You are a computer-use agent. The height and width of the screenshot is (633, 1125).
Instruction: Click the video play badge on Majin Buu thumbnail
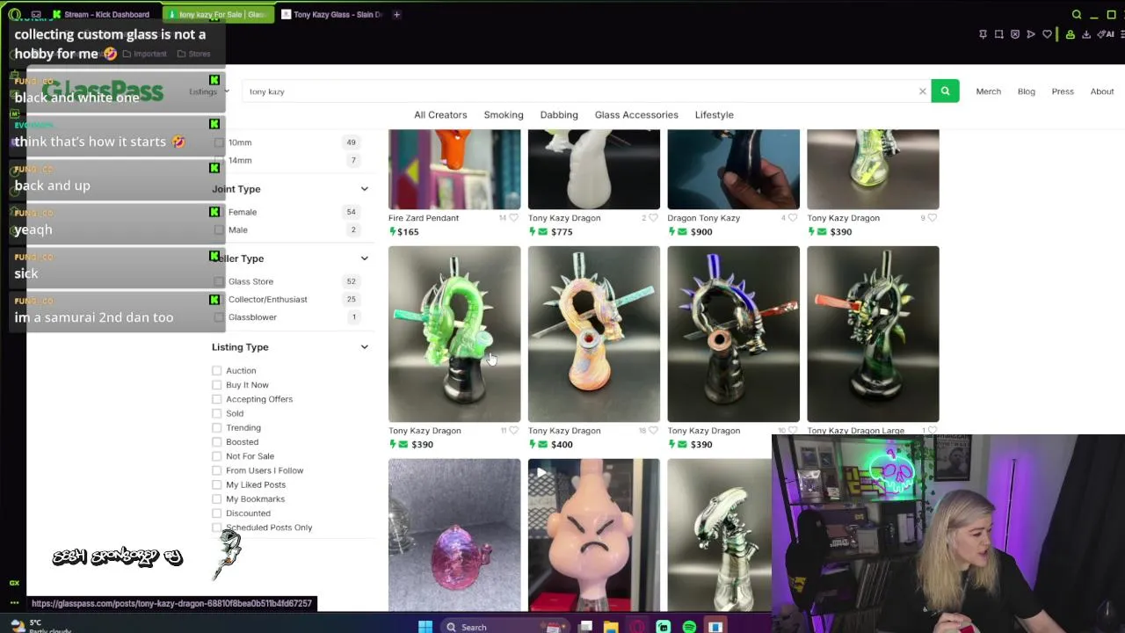click(x=541, y=473)
